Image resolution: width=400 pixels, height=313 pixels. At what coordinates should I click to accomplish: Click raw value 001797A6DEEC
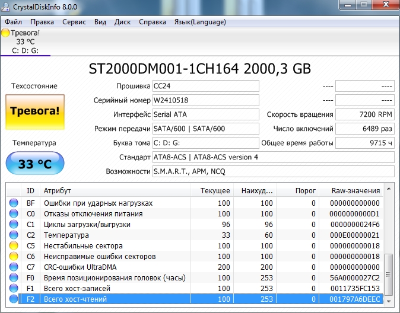coord(354,299)
